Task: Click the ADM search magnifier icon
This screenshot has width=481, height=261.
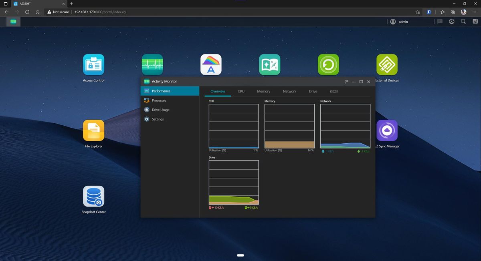Action: (x=463, y=22)
